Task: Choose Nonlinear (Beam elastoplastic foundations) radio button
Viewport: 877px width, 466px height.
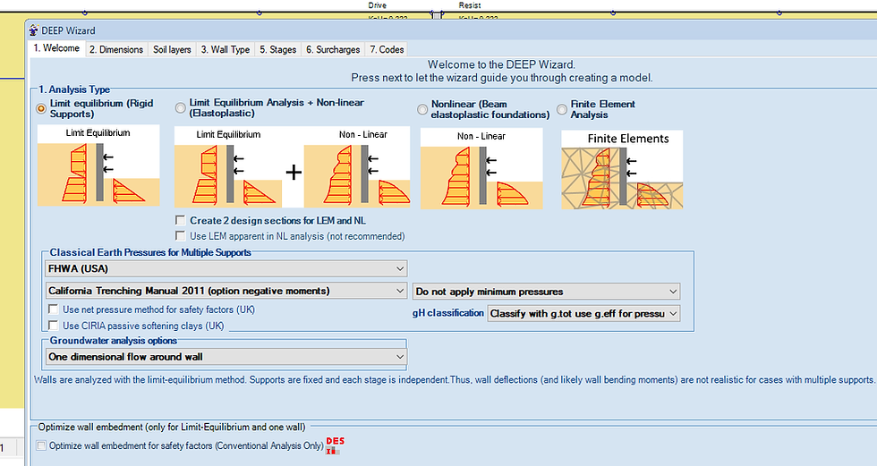Action: 422,109
